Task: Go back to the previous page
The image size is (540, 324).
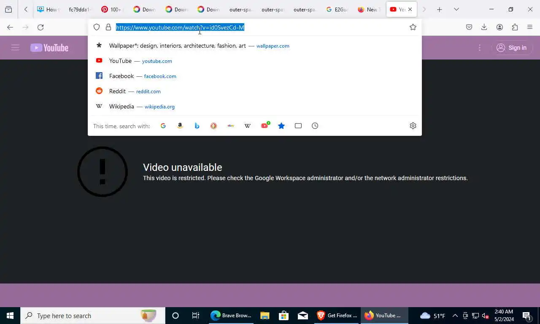Action: click(x=10, y=27)
